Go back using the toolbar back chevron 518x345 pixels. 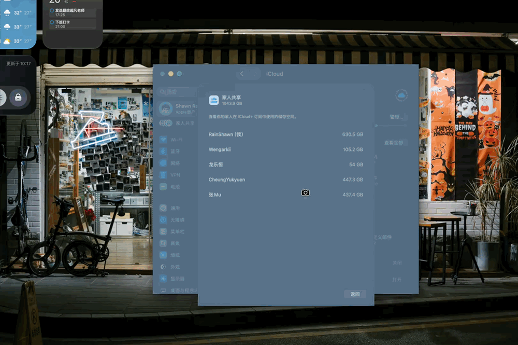point(242,74)
